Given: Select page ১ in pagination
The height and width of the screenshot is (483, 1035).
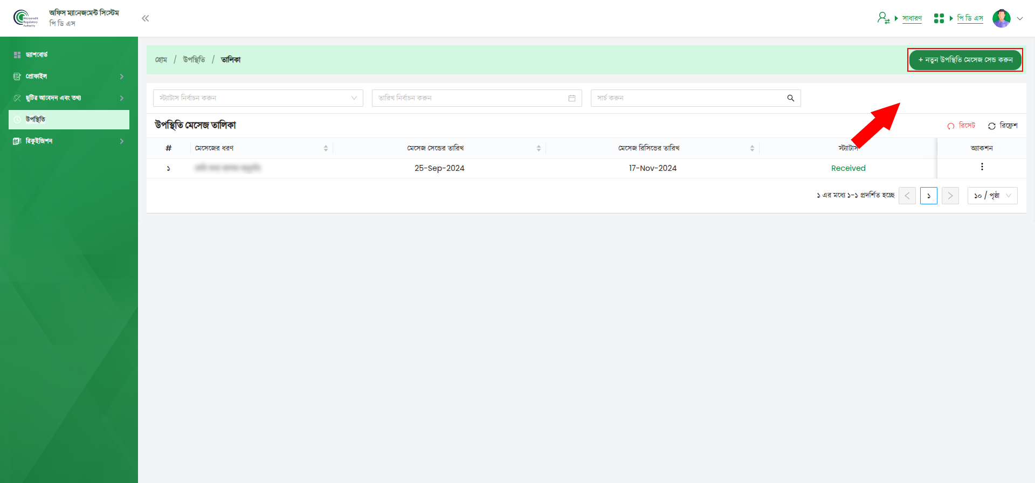Looking at the screenshot, I should pos(929,196).
